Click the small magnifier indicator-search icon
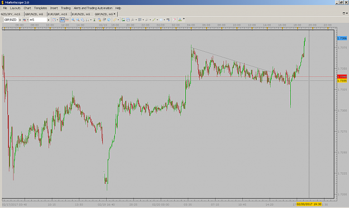The height and width of the screenshot is (208, 349). point(133,20)
